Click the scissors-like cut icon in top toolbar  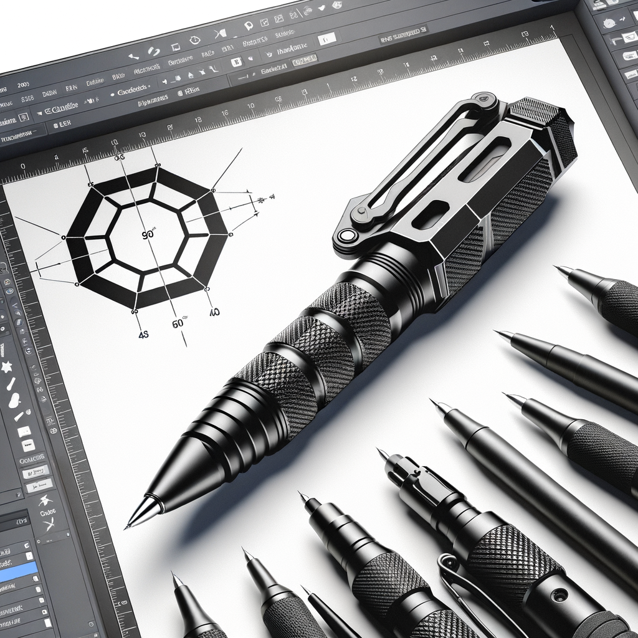(x=220, y=34)
